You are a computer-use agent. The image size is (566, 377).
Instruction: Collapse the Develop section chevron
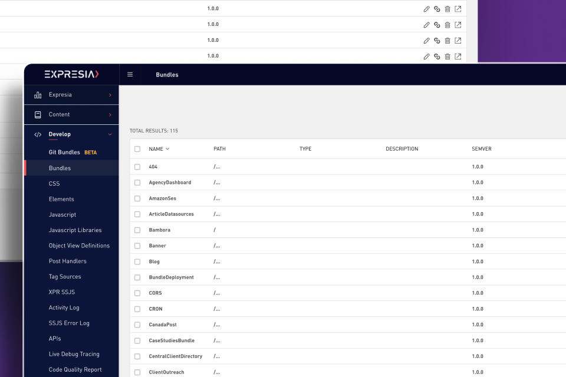point(110,134)
